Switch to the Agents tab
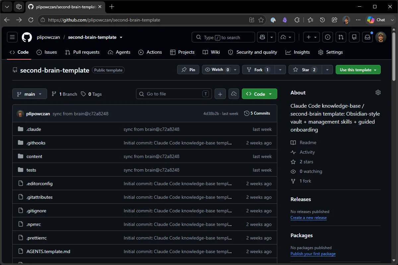398x265 pixels. pos(119,52)
